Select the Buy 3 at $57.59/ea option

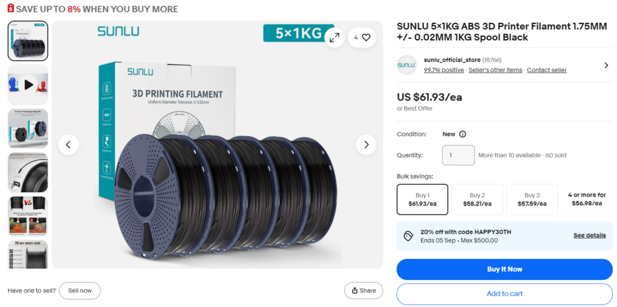pyautogui.click(x=532, y=199)
